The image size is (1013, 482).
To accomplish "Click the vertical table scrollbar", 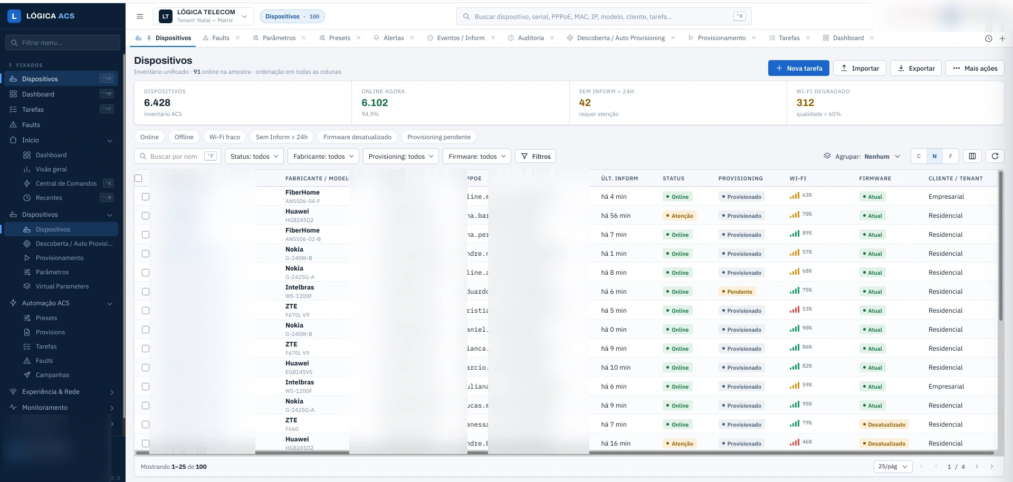I will coord(1000,246).
